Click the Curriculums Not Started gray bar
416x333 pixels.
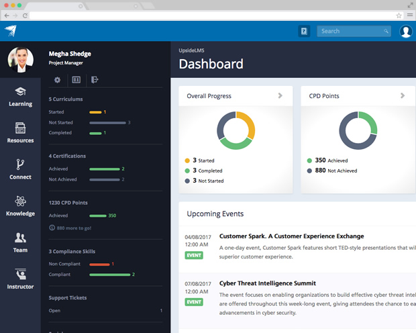[x=108, y=123]
